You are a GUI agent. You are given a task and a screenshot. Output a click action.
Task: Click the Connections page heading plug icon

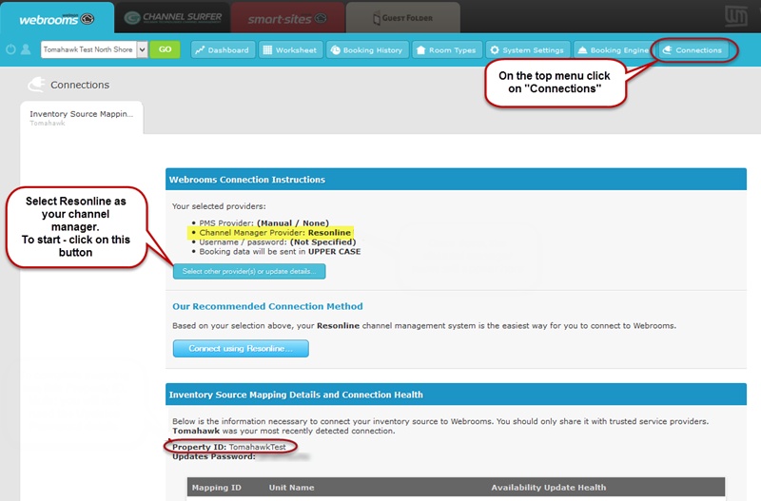coord(36,85)
